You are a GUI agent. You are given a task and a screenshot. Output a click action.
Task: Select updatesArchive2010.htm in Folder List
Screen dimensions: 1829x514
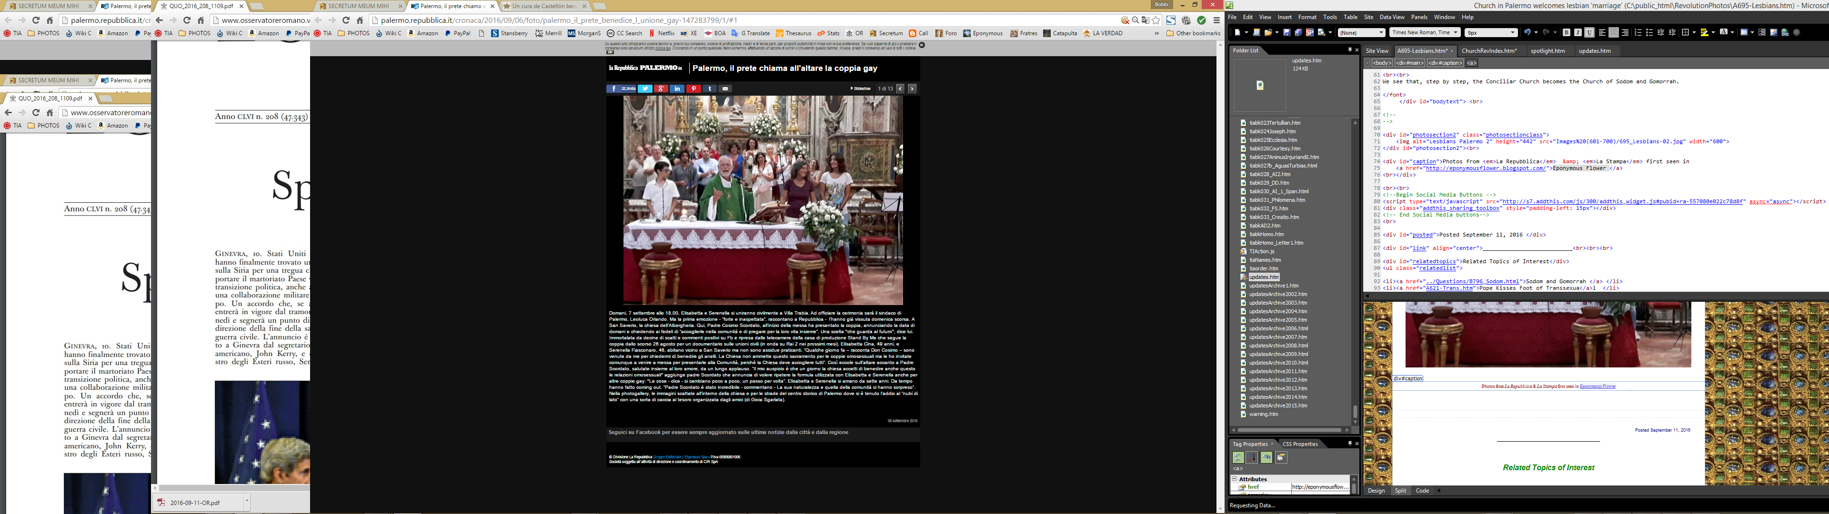[1278, 363]
